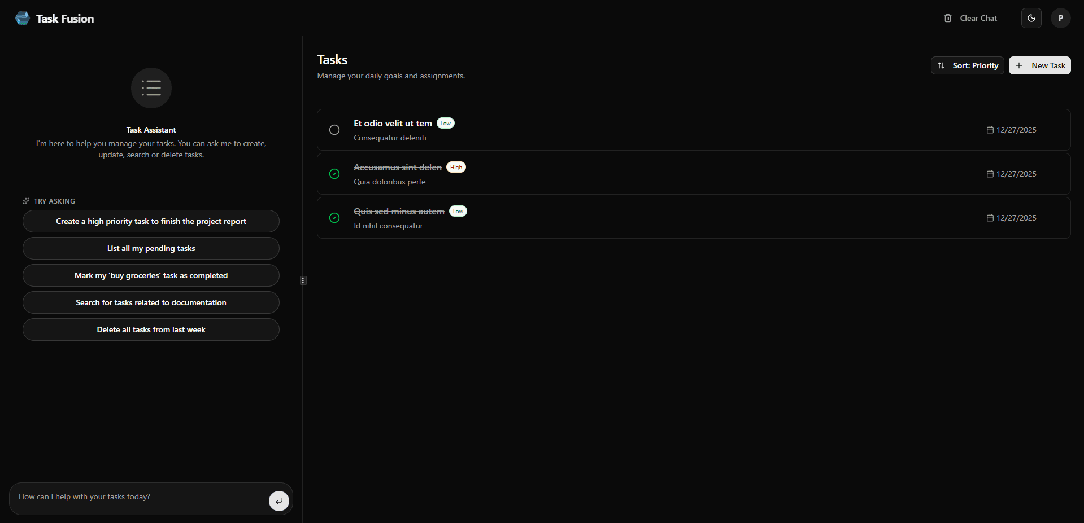The image size is (1084, 523).
Task: Click 'Search for tasks related to documentation'
Action: point(151,302)
